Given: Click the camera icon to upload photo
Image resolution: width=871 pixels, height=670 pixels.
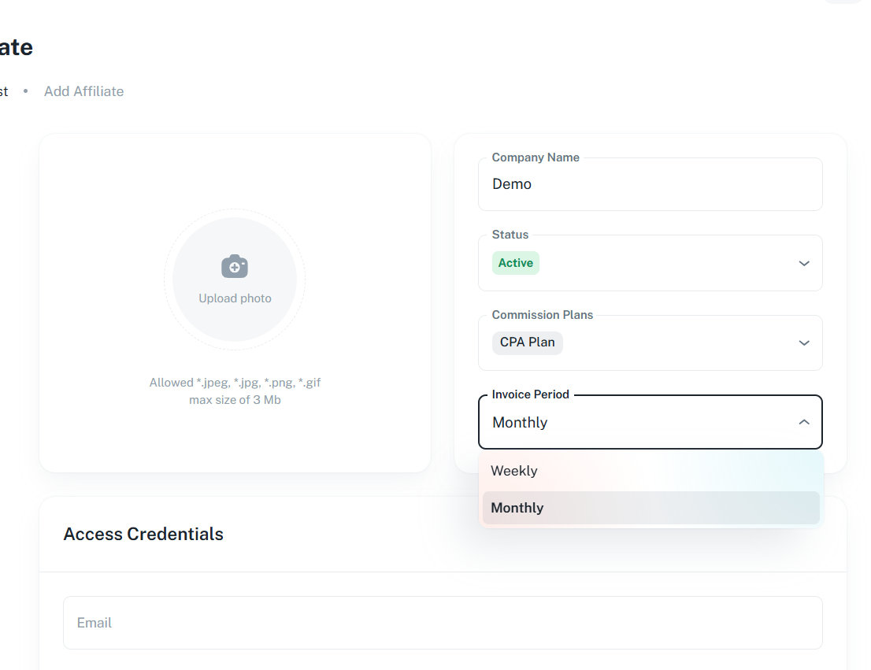Looking at the screenshot, I should pyautogui.click(x=235, y=266).
